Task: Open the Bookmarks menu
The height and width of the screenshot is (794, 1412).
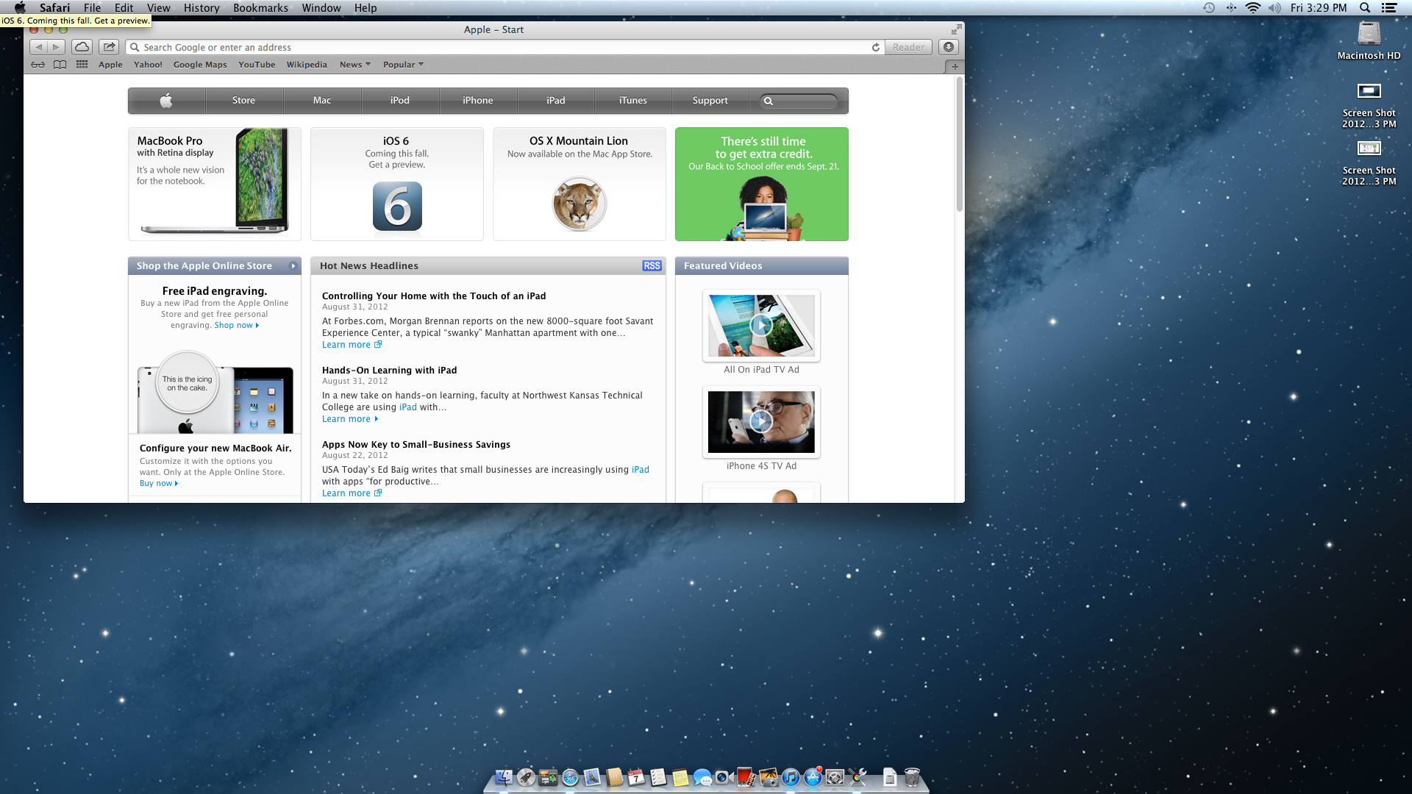Action: tap(260, 8)
